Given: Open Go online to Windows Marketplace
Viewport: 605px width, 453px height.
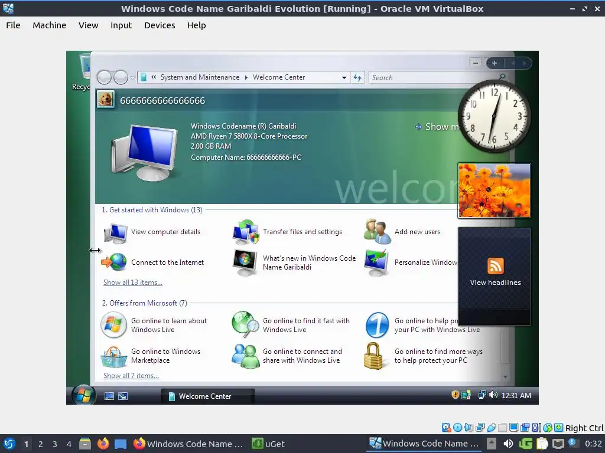Looking at the screenshot, I should click(151, 356).
